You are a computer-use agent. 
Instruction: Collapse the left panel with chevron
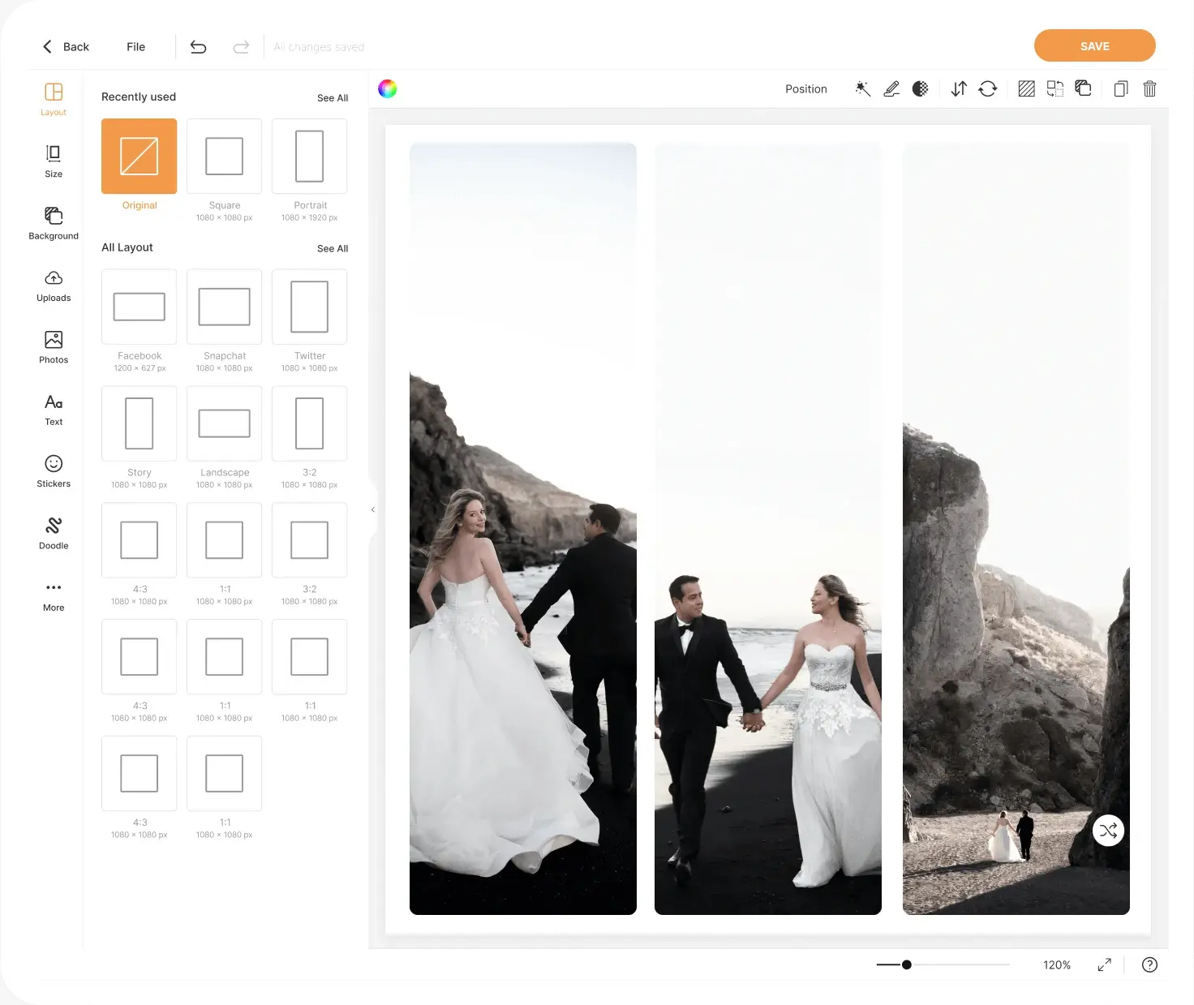click(x=372, y=509)
